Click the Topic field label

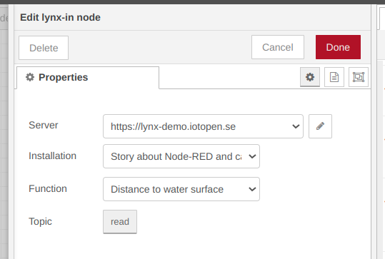click(x=40, y=221)
